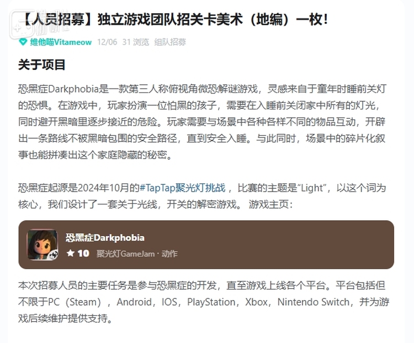Click the 关于项目 section heading
Screen dimensions: 414x343
41,65
